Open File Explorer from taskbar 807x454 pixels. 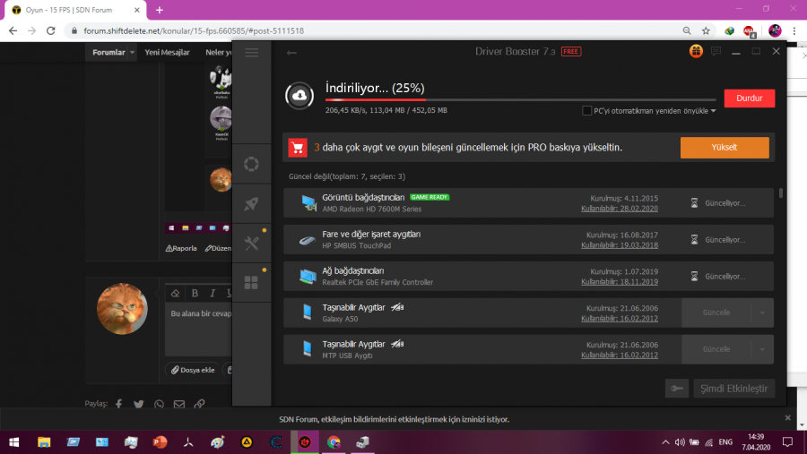click(44, 442)
